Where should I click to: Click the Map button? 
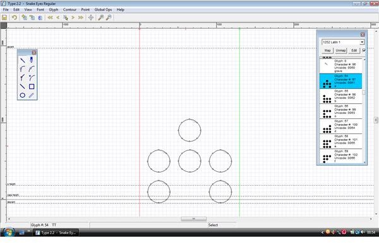tap(327, 50)
